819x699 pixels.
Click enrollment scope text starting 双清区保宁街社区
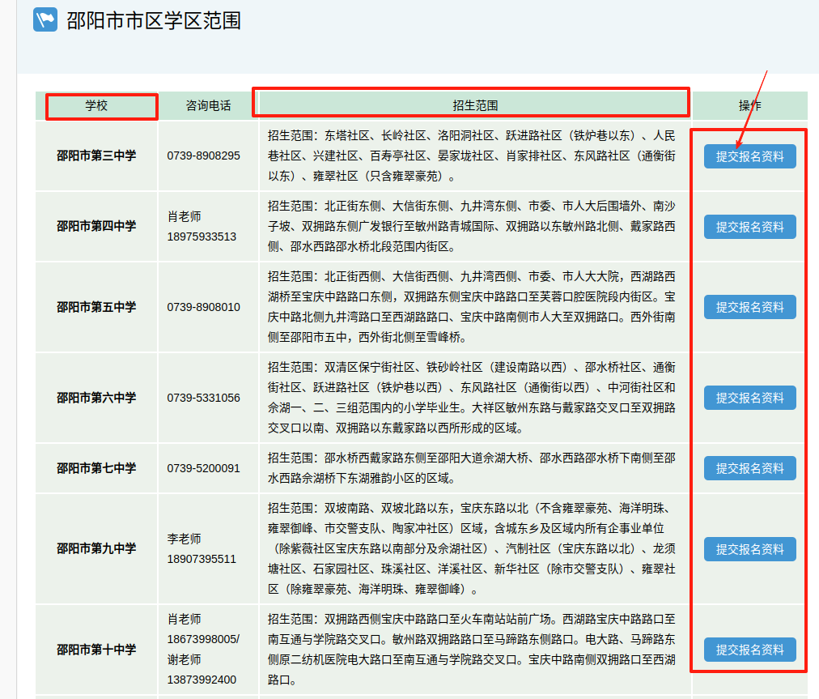pyautogui.click(x=472, y=398)
